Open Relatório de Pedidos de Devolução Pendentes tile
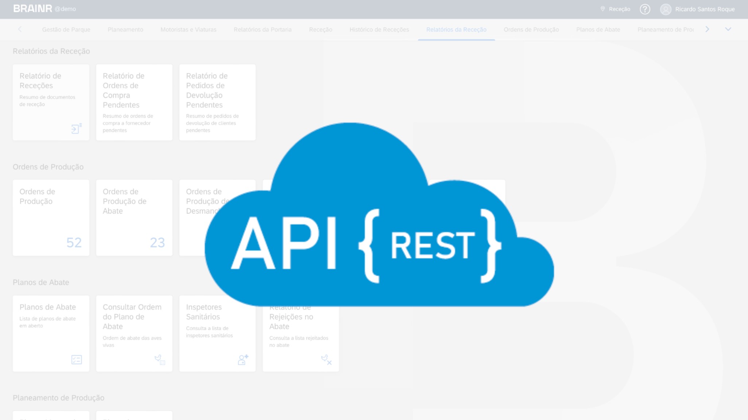 click(x=217, y=102)
